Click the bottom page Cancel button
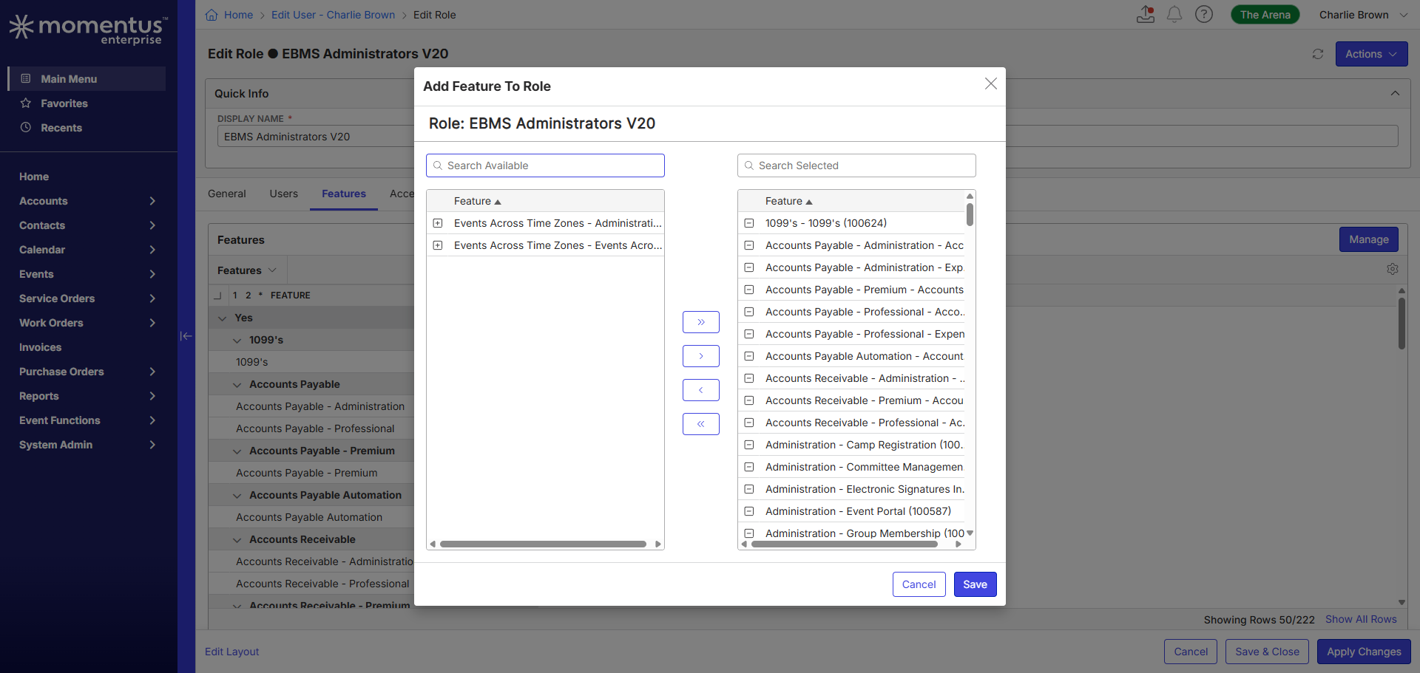 pyautogui.click(x=1191, y=652)
